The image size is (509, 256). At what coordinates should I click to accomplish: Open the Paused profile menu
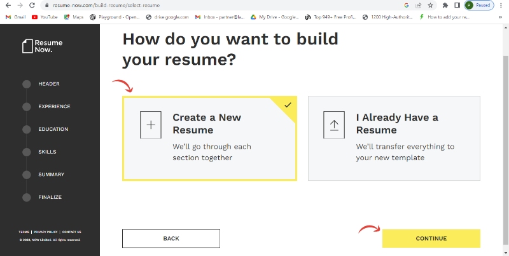(477, 5)
